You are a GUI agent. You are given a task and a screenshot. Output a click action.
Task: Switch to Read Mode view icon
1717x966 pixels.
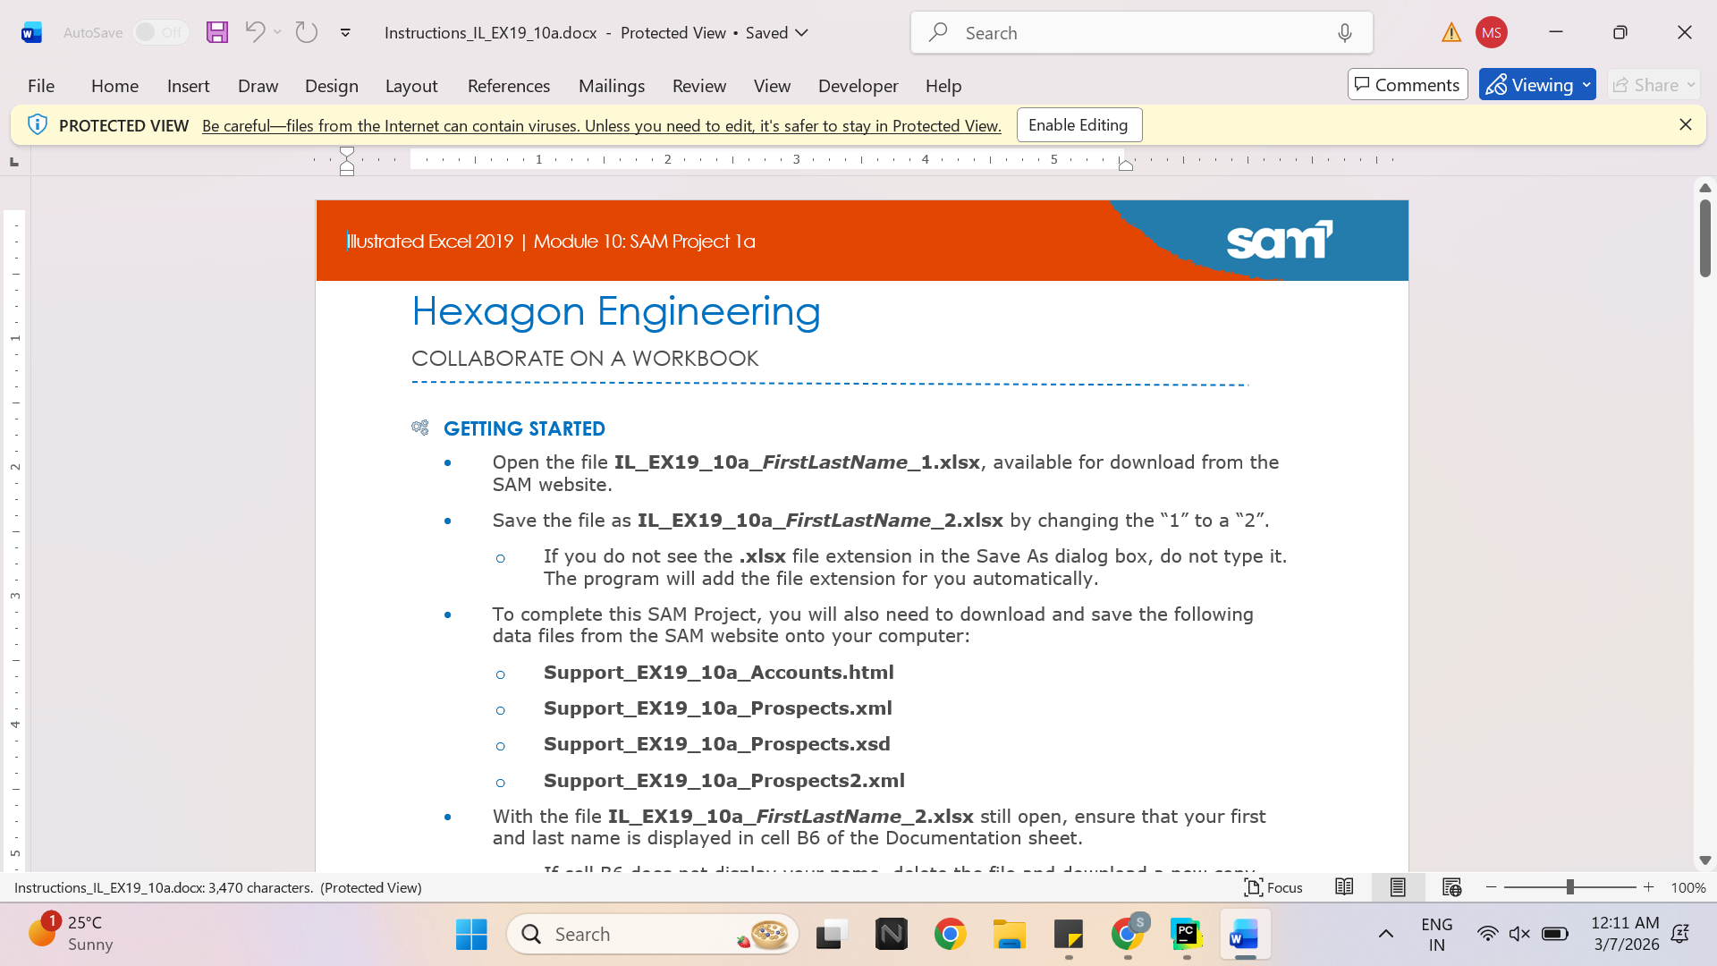click(1343, 887)
